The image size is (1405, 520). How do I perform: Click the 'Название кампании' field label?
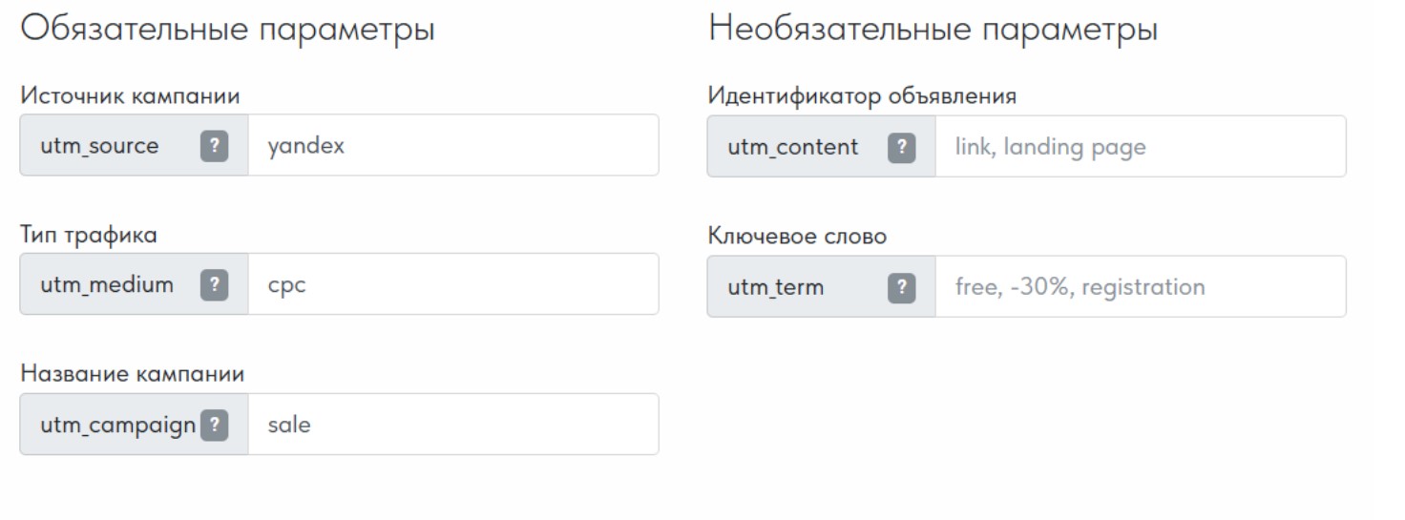coord(133,374)
